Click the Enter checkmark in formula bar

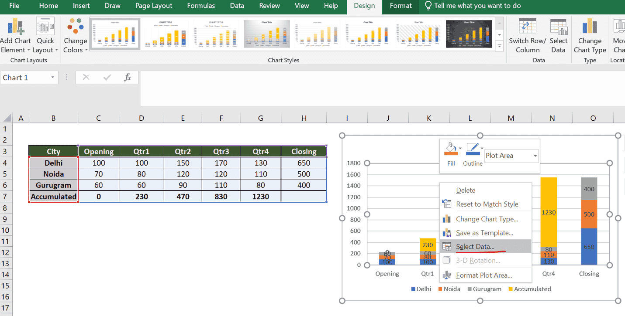pyautogui.click(x=106, y=77)
